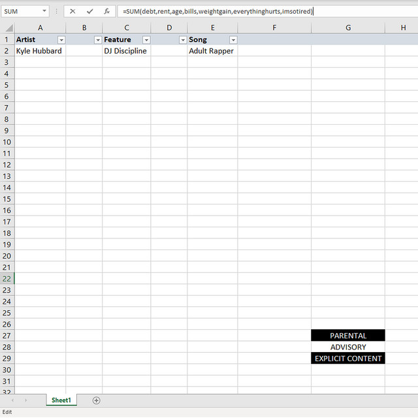Select the black EXPLICIT CONTENT cell
The image size is (418, 418).
pos(348,359)
